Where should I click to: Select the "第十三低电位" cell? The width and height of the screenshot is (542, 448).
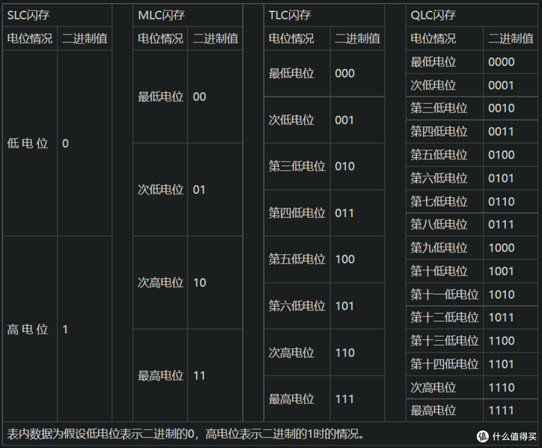445,341
